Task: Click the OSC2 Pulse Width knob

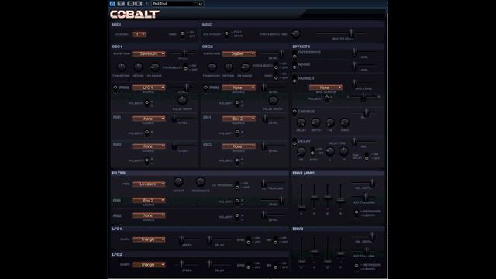Action: pyautogui.click(x=273, y=101)
